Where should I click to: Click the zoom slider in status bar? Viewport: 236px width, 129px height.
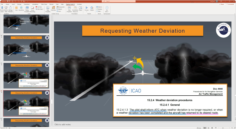point(223,128)
